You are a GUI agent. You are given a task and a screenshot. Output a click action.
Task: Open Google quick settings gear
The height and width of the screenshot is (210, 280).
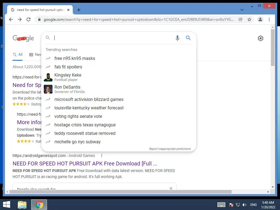(261, 38)
